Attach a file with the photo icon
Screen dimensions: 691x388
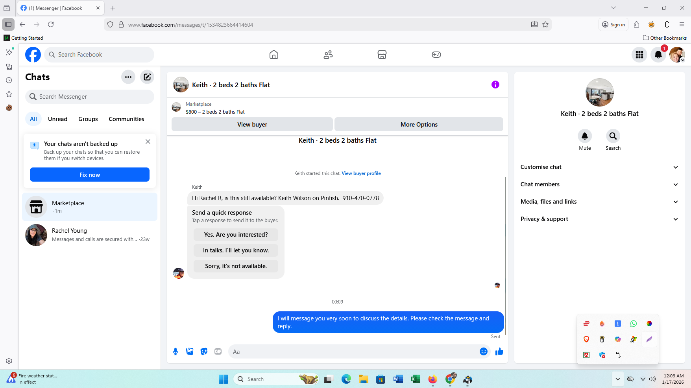tap(190, 351)
